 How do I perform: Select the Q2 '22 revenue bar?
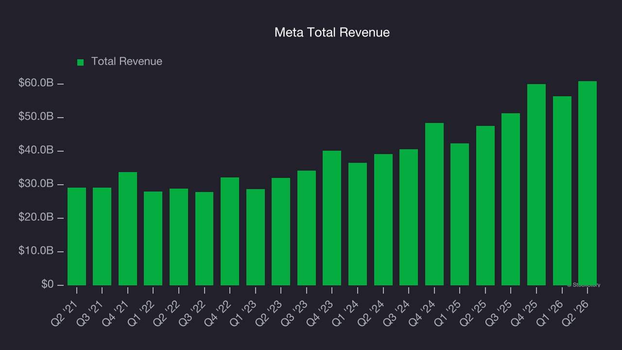pyautogui.click(x=179, y=237)
